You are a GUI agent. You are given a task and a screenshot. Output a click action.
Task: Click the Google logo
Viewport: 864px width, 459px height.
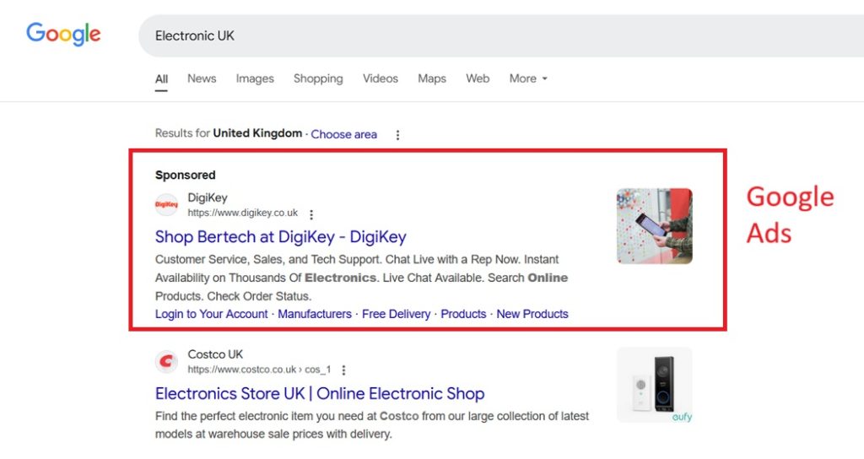pos(63,34)
